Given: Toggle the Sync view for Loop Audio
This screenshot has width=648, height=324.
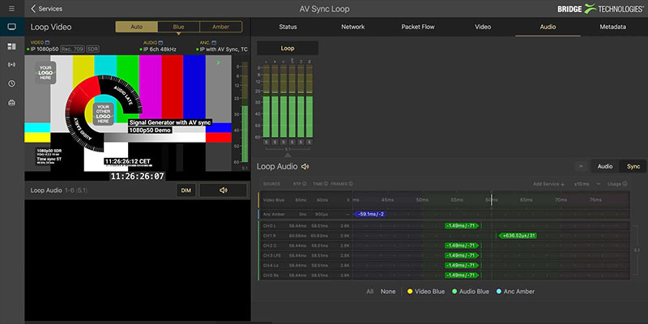Looking at the screenshot, I should (x=632, y=166).
